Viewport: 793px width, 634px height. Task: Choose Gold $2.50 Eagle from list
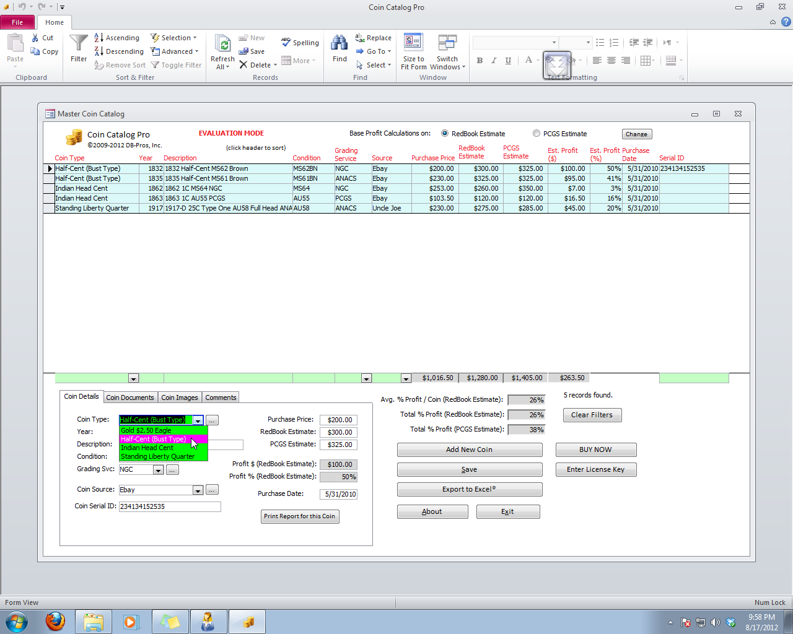click(x=164, y=430)
